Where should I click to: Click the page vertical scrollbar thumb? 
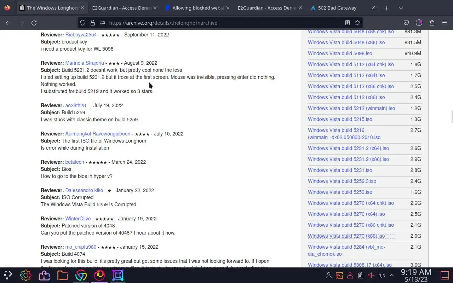[x=451, y=117]
